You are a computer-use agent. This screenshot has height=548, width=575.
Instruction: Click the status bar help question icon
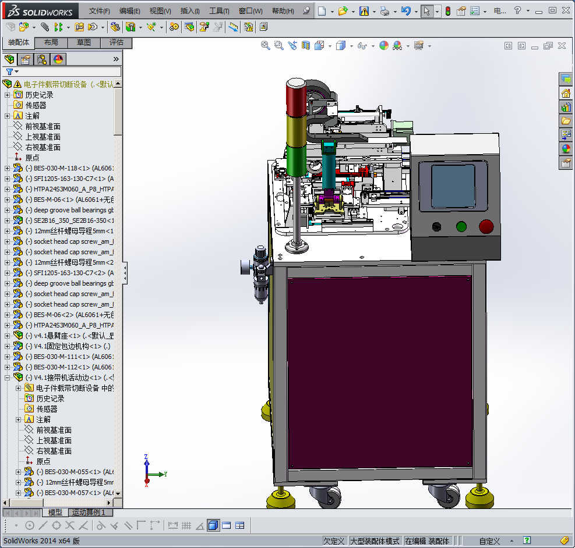(x=527, y=540)
